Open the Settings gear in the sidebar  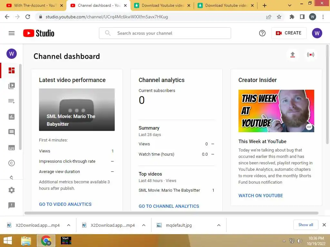point(12,190)
